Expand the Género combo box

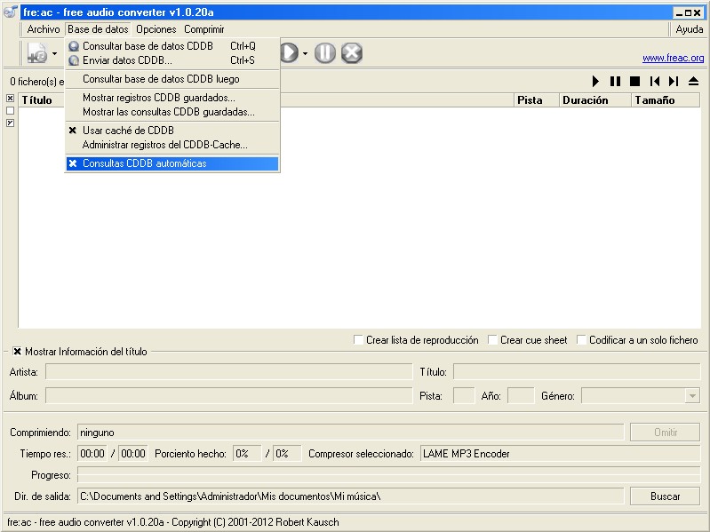692,396
